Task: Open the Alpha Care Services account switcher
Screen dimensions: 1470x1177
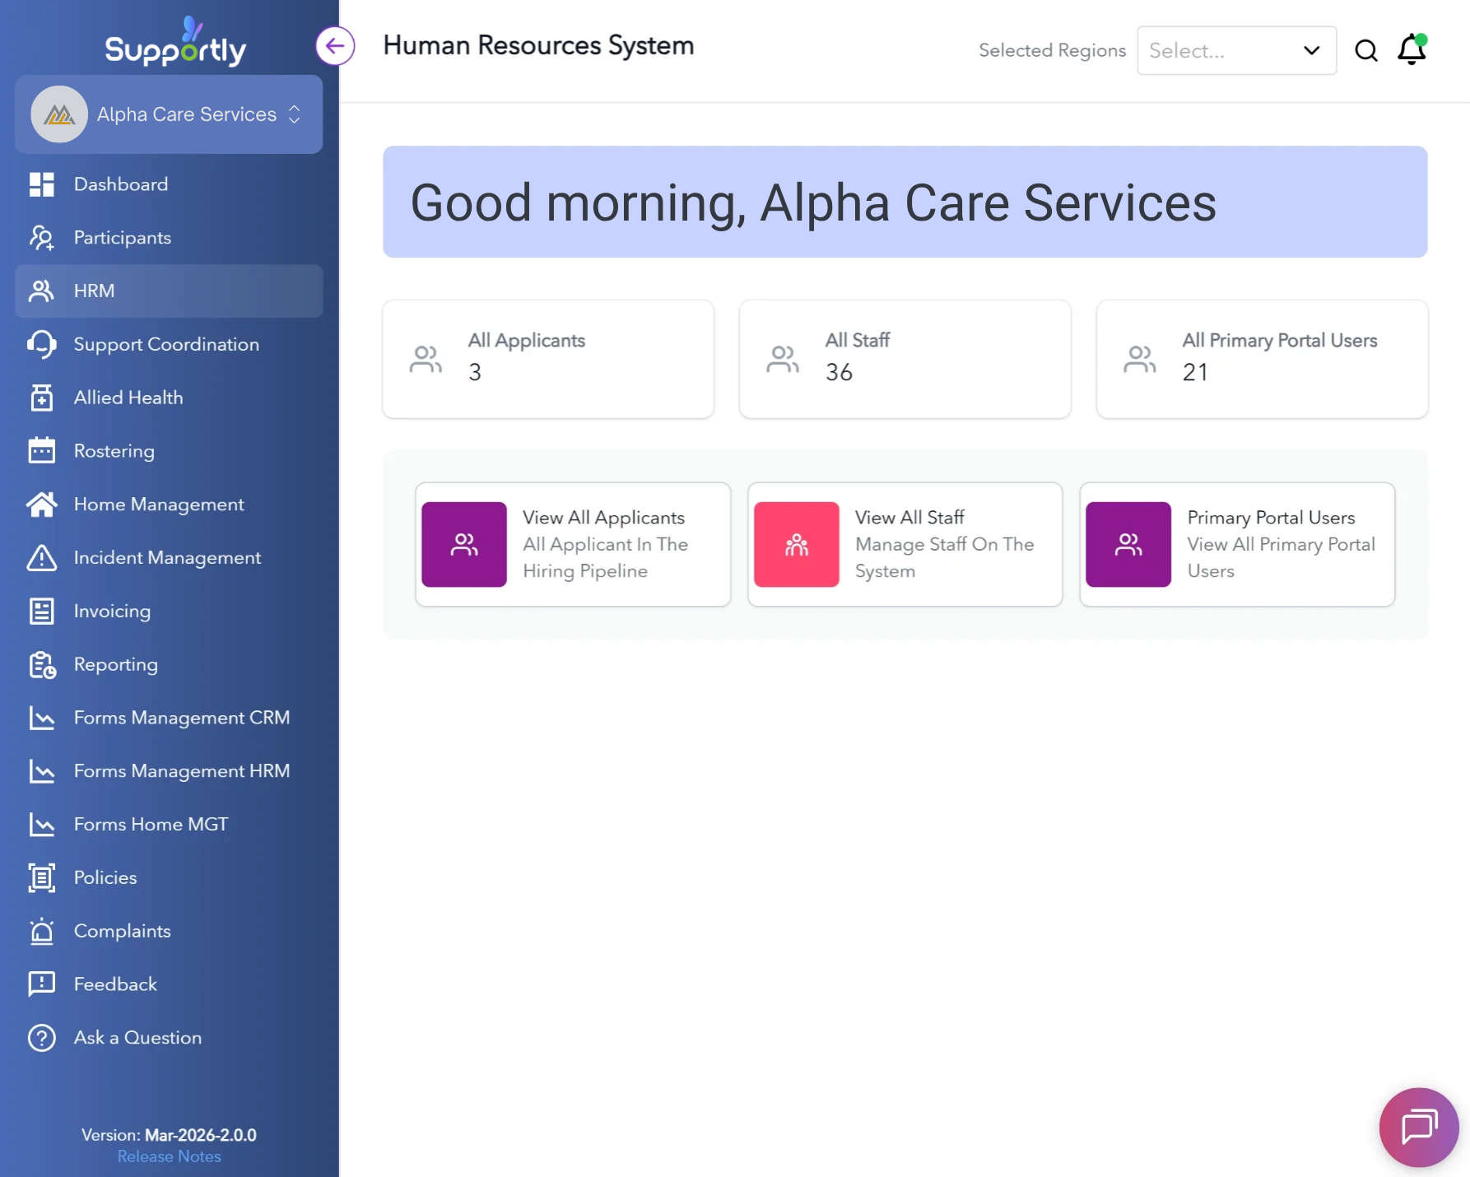Action: [x=168, y=114]
